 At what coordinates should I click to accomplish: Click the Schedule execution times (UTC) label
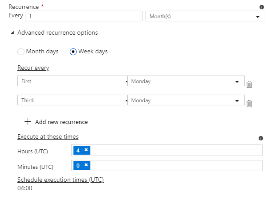tap(61, 180)
